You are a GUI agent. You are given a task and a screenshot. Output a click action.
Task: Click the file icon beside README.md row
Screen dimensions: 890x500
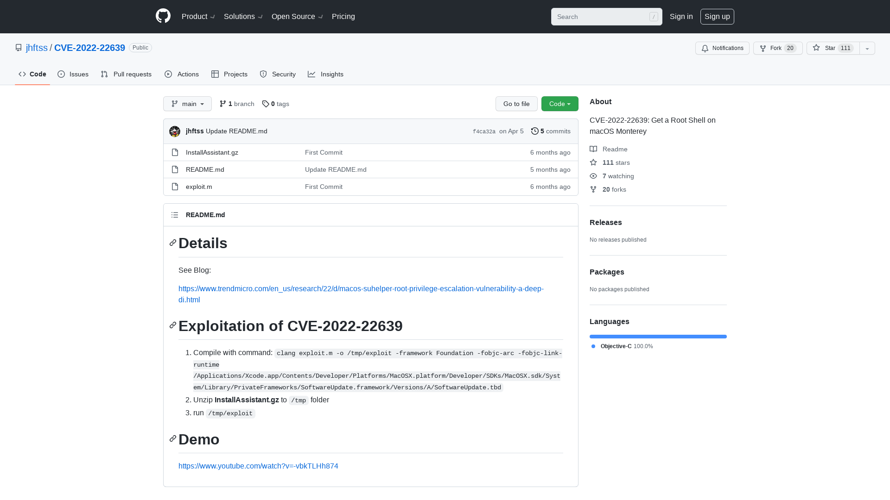coord(175,169)
